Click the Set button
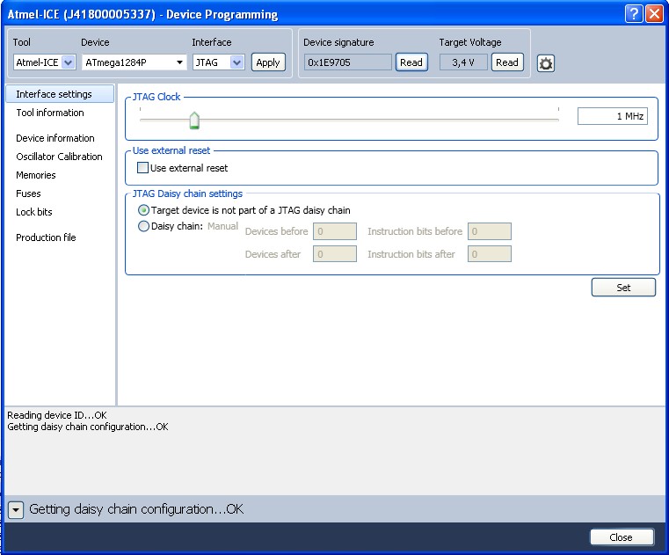The width and height of the screenshot is (669, 555). [623, 288]
